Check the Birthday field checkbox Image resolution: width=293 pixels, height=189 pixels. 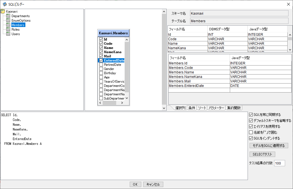pos(101,73)
